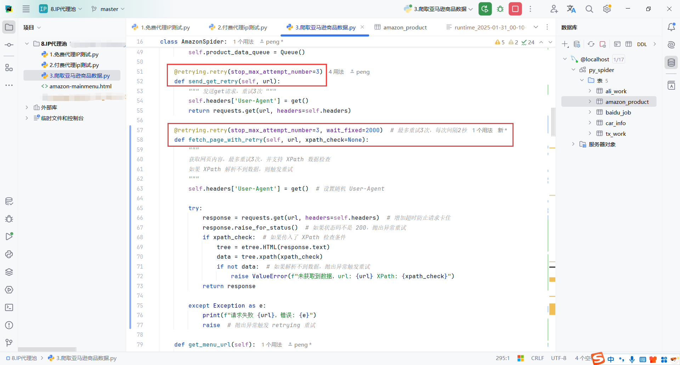Screen dimensions: 680x365
Task: Add new data source plus icon
Action: [x=565, y=44]
